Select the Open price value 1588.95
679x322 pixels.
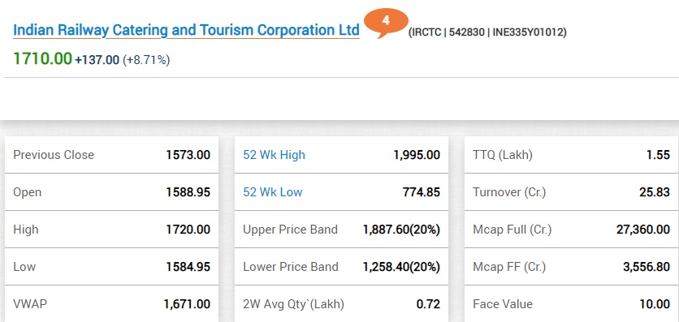click(188, 192)
